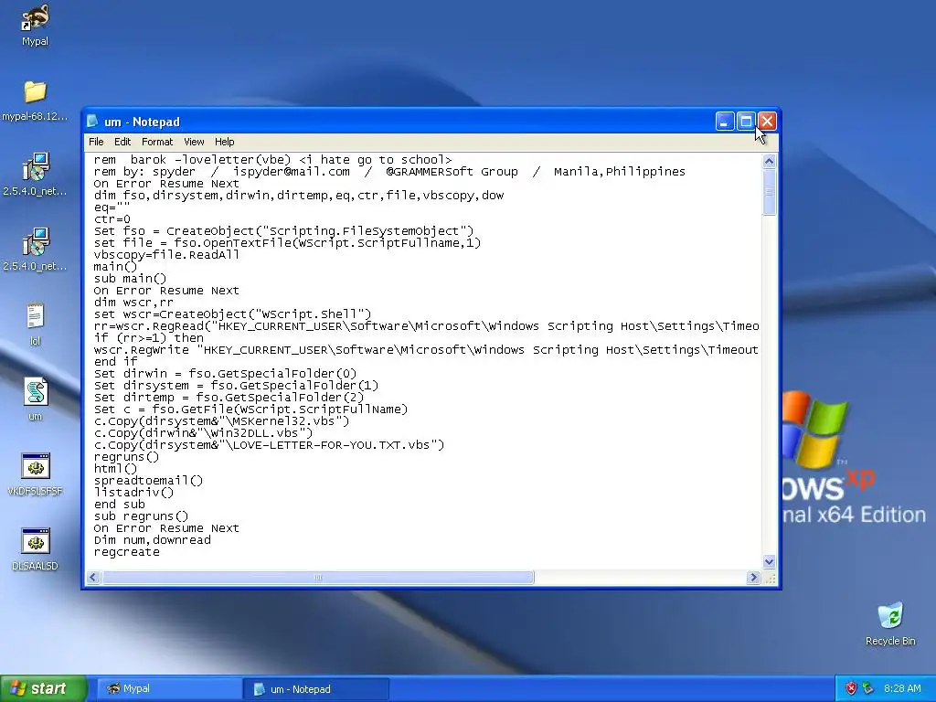The width and height of the screenshot is (936, 702).
Task: Click the 'Dim num,downread' line
Action: 153,540
